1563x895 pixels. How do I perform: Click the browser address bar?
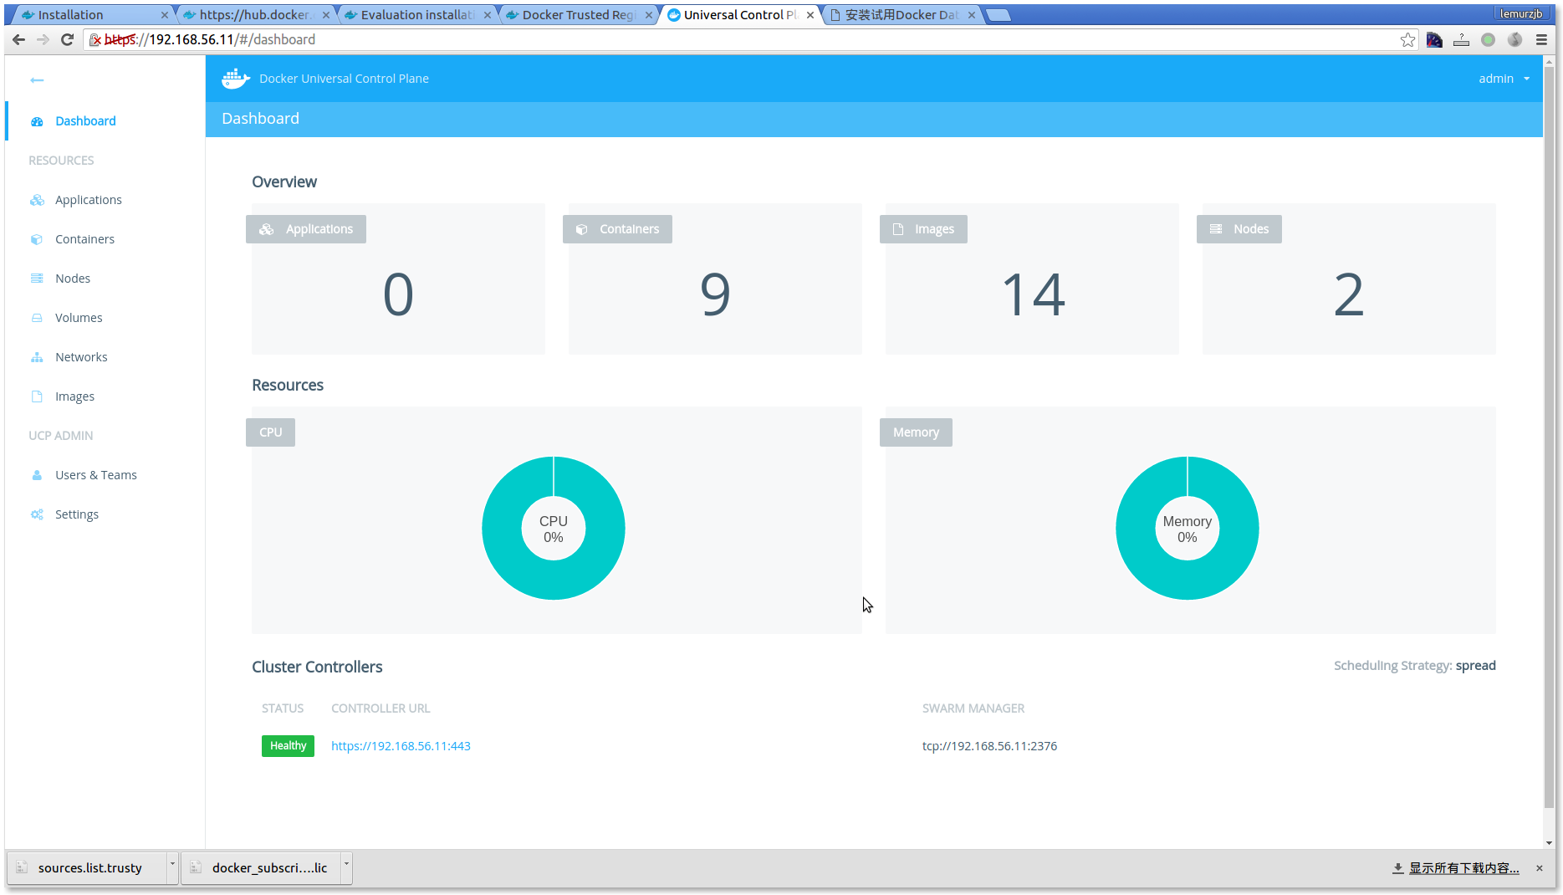coord(753,39)
